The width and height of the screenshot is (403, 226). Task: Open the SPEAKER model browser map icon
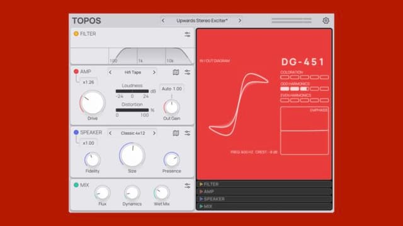pos(176,133)
